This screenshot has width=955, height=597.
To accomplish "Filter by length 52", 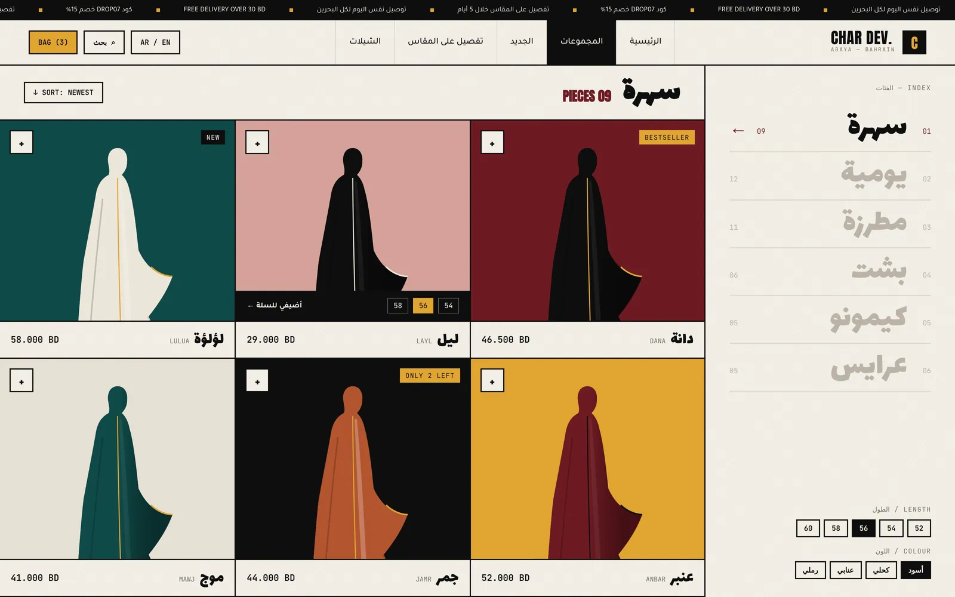I will point(919,528).
